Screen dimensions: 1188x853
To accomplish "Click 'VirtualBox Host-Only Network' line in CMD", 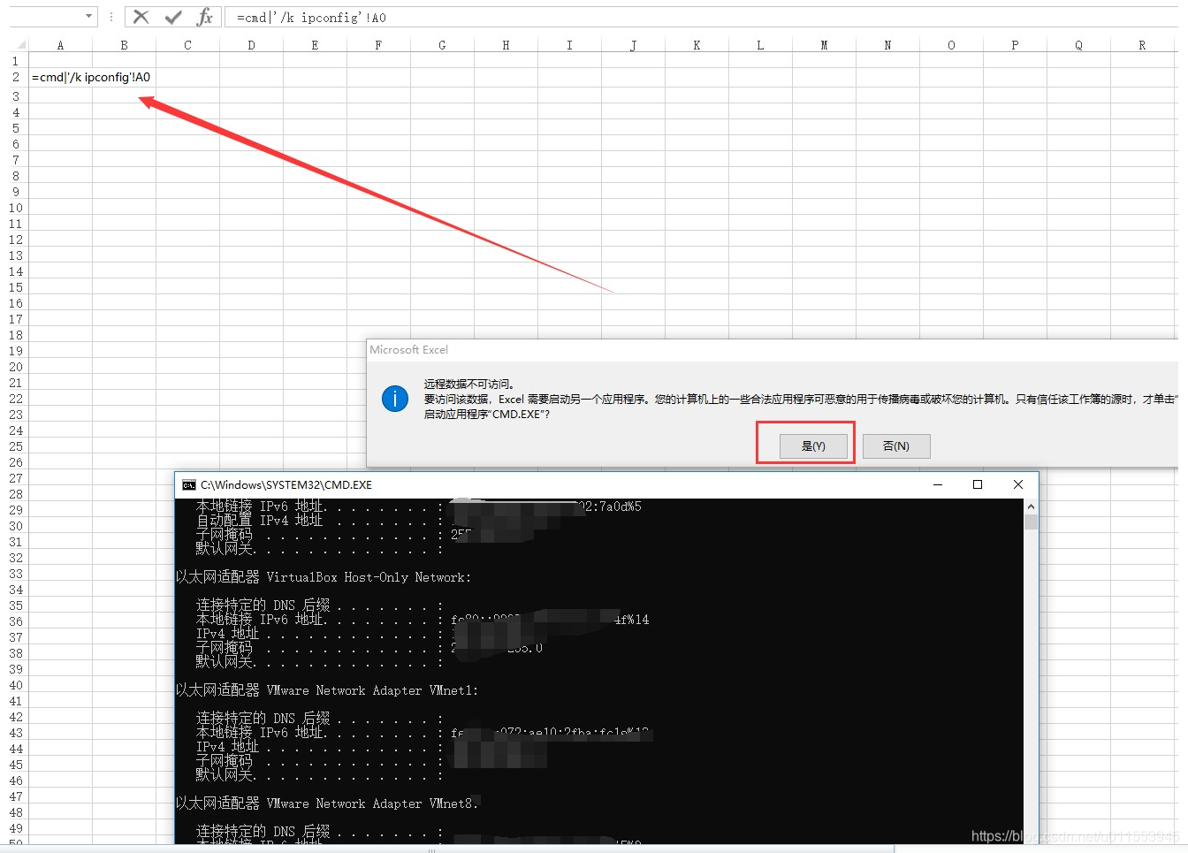I will coord(324,577).
